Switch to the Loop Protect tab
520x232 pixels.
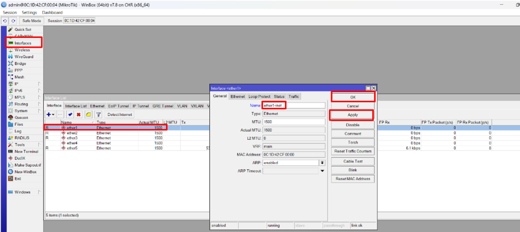click(x=259, y=96)
